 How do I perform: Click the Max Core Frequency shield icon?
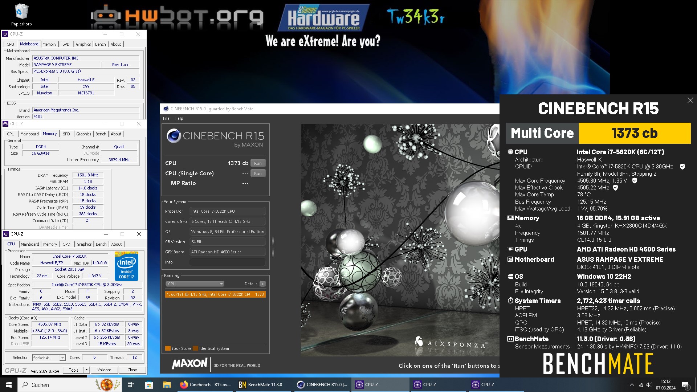pos(635,180)
